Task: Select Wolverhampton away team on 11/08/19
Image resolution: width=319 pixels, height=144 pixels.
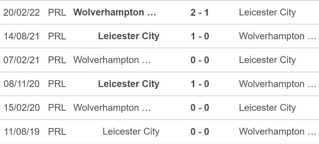Action: (x=278, y=131)
